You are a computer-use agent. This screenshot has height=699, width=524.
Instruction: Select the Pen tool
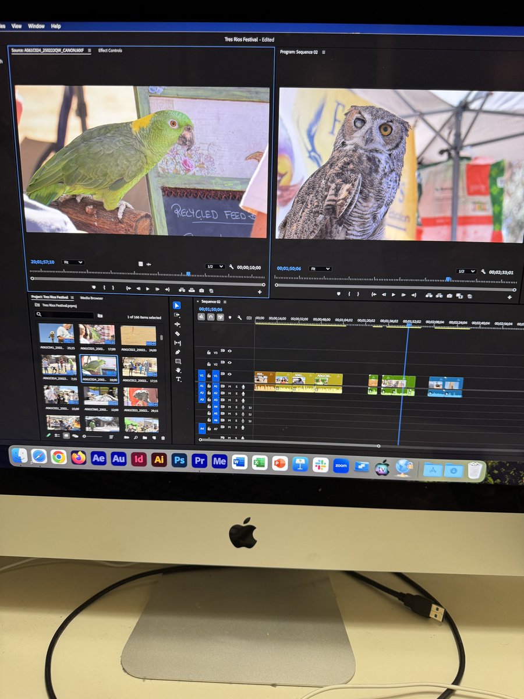(177, 352)
